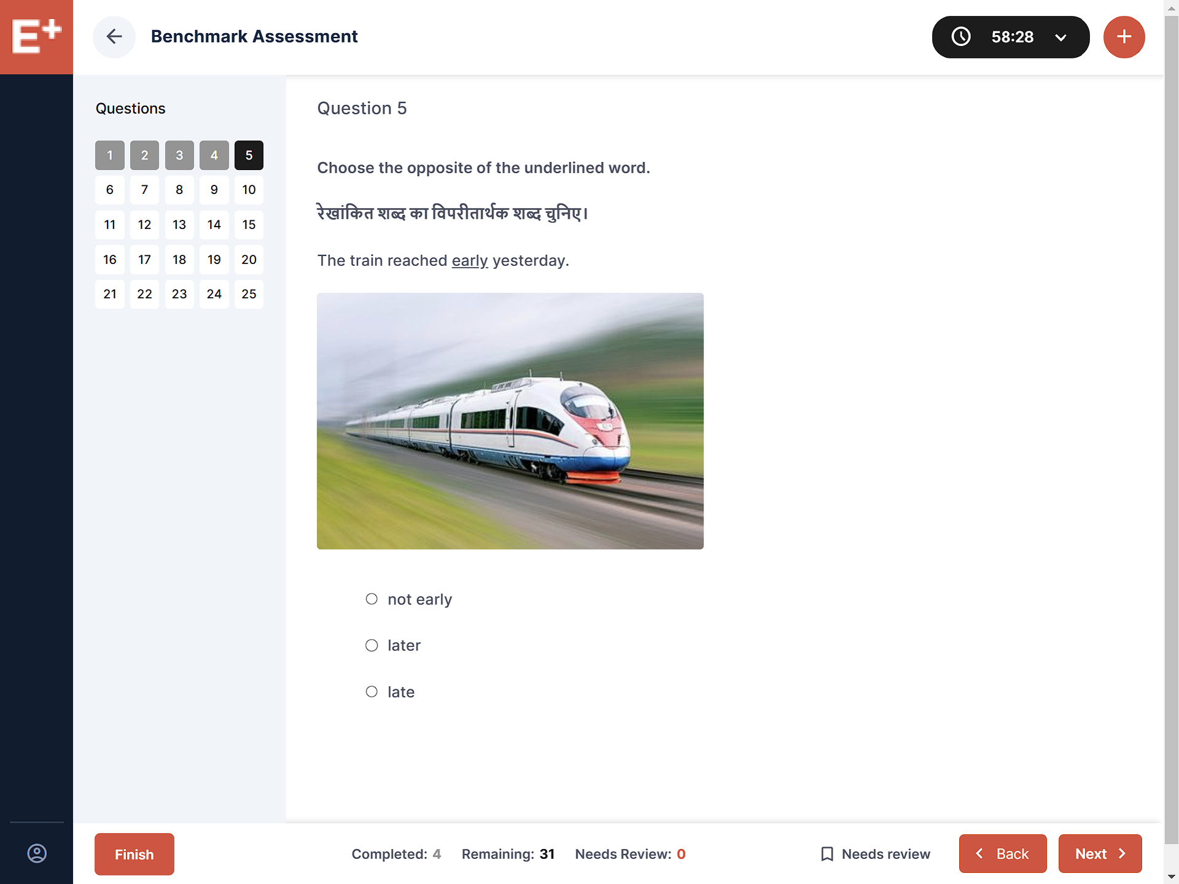
Task: Click the Next button
Action: coord(1100,854)
